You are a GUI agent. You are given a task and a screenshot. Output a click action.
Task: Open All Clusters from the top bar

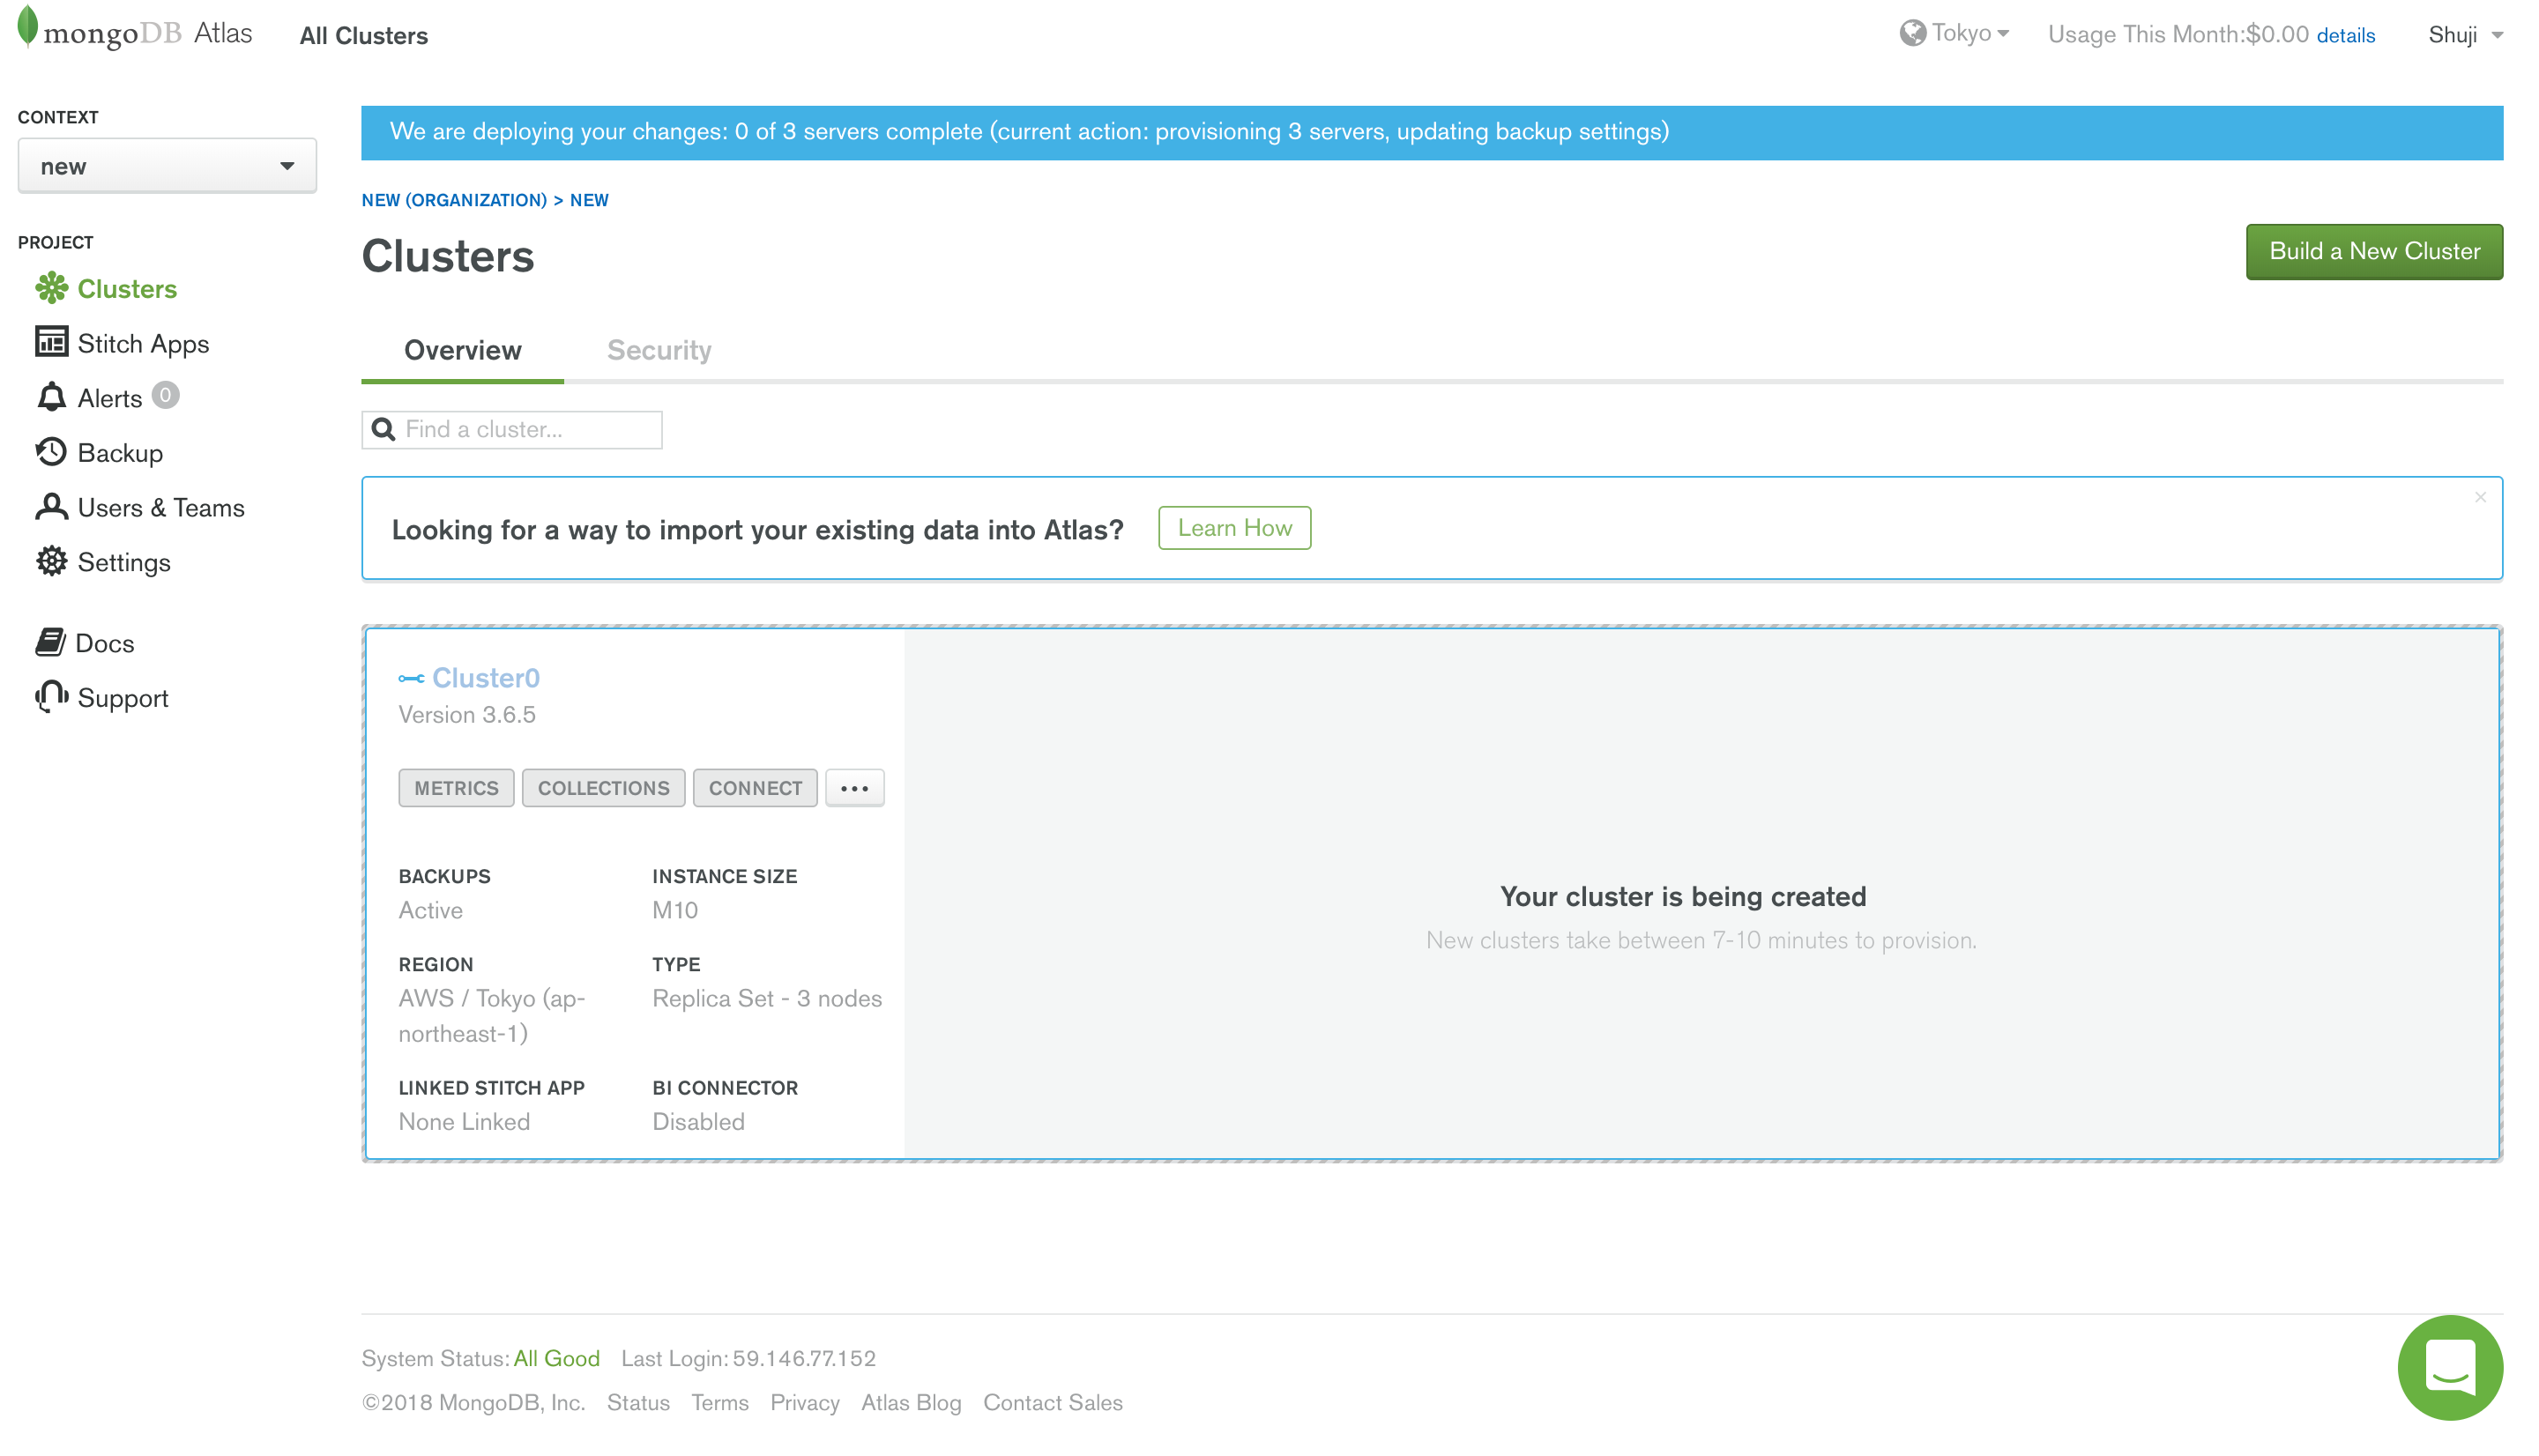[x=362, y=35]
